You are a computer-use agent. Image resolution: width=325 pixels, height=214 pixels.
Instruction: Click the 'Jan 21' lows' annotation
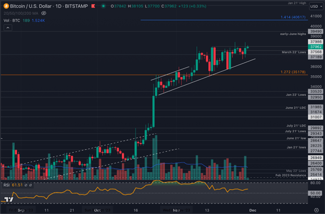pyautogui.click(x=296, y=147)
